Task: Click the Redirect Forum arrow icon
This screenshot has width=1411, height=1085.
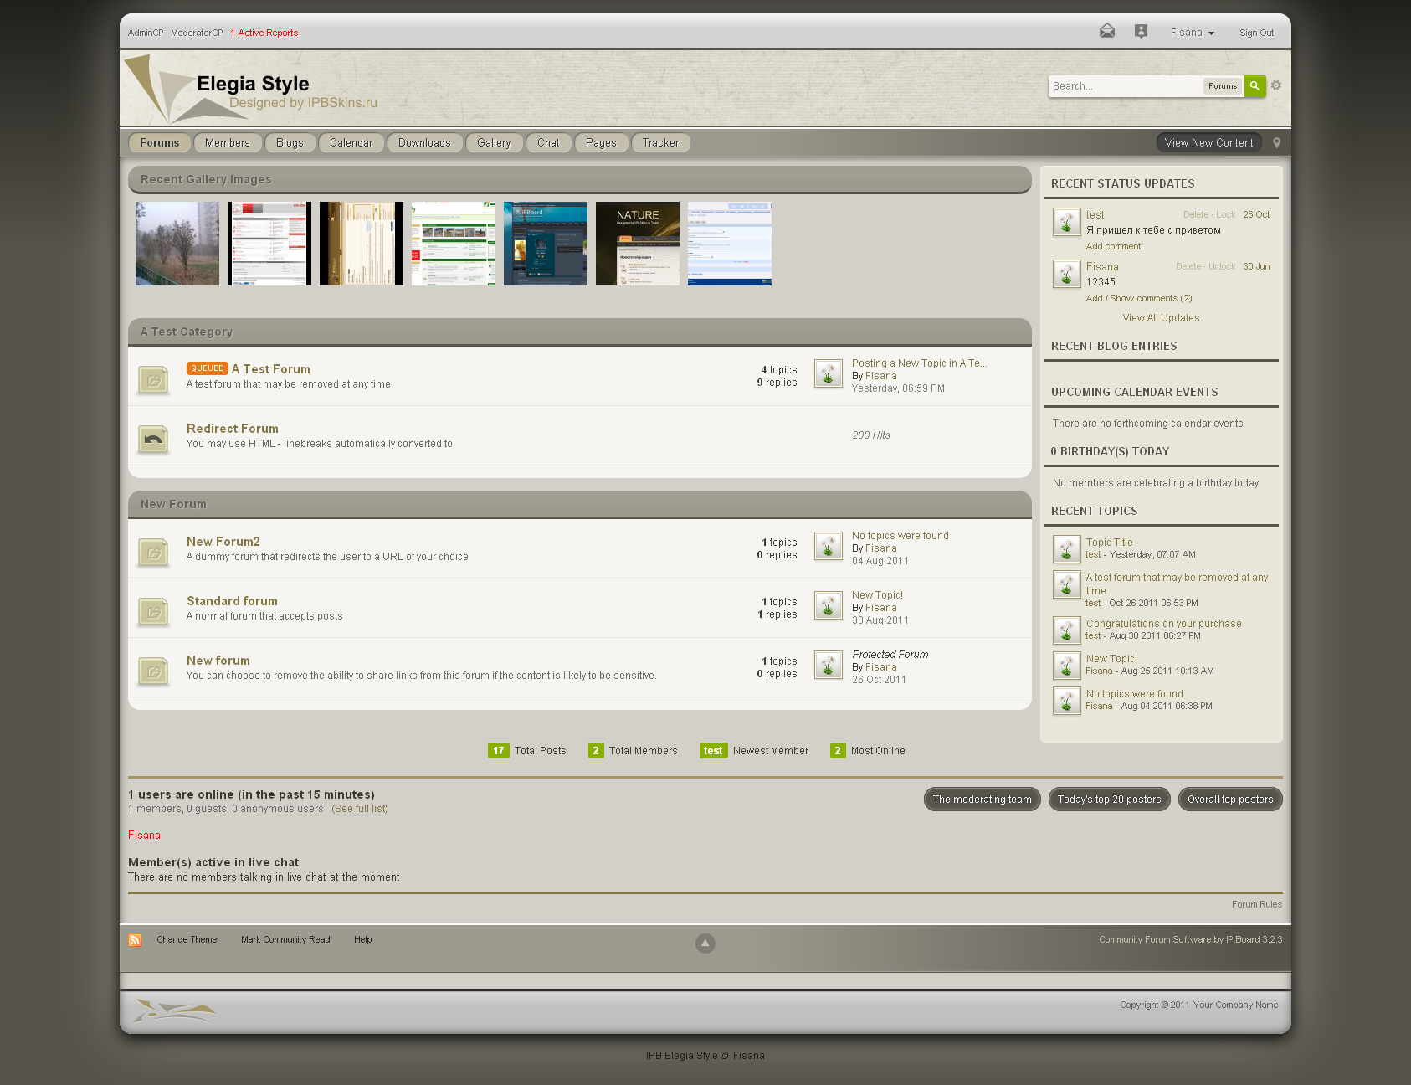Action: (x=153, y=439)
